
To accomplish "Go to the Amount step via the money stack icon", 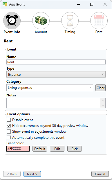I will pos(41,21).
